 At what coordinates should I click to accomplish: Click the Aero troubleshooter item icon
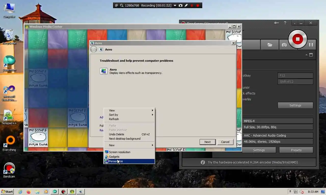[104, 71]
